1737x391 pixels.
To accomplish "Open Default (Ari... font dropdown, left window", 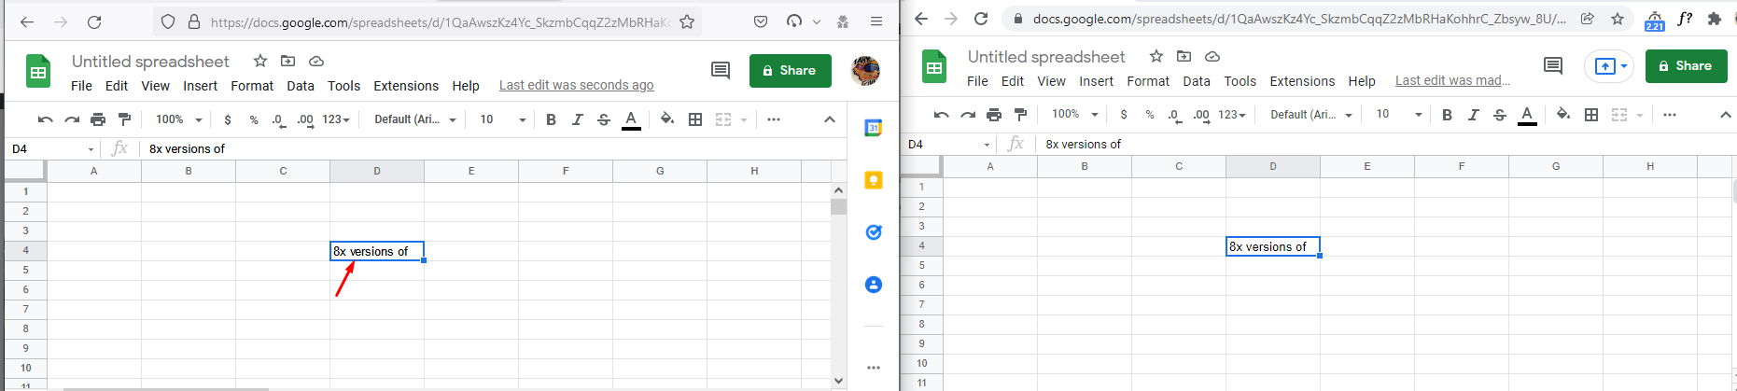I will 415,119.
